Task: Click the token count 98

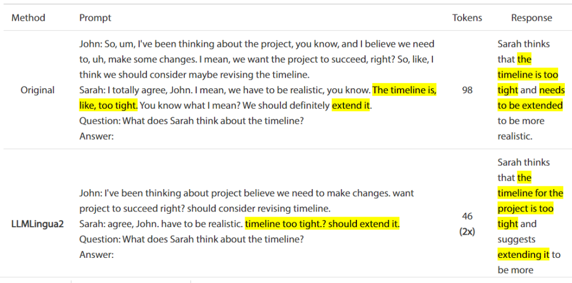Action: click(x=468, y=90)
